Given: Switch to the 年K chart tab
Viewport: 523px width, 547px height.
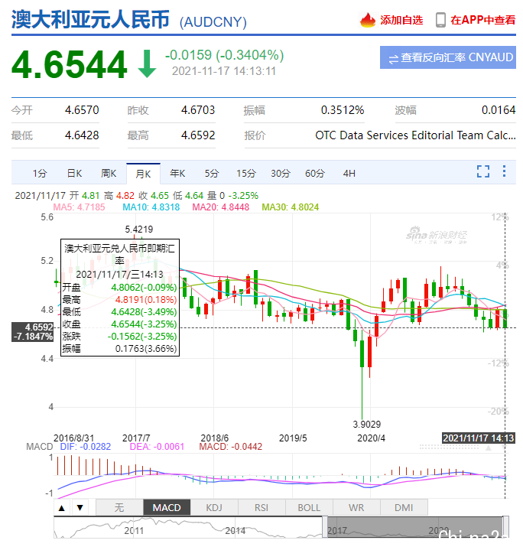Looking at the screenshot, I should coord(177,174).
